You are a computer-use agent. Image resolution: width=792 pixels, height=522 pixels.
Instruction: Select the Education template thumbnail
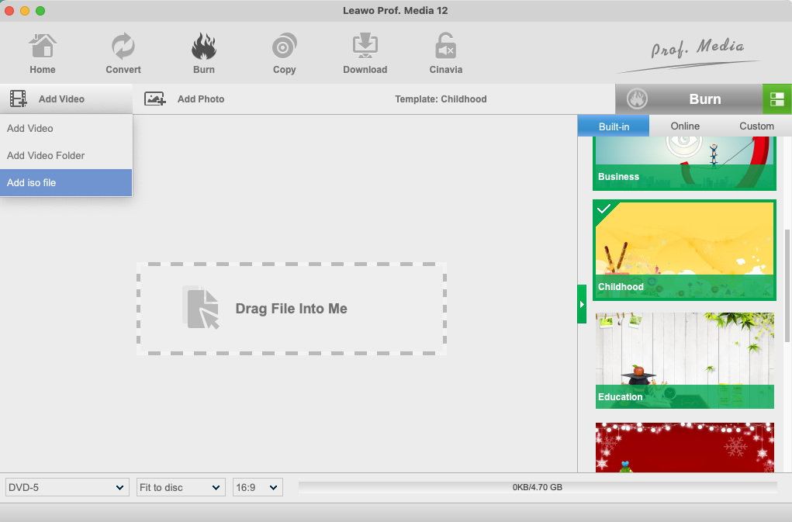click(684, 361)
